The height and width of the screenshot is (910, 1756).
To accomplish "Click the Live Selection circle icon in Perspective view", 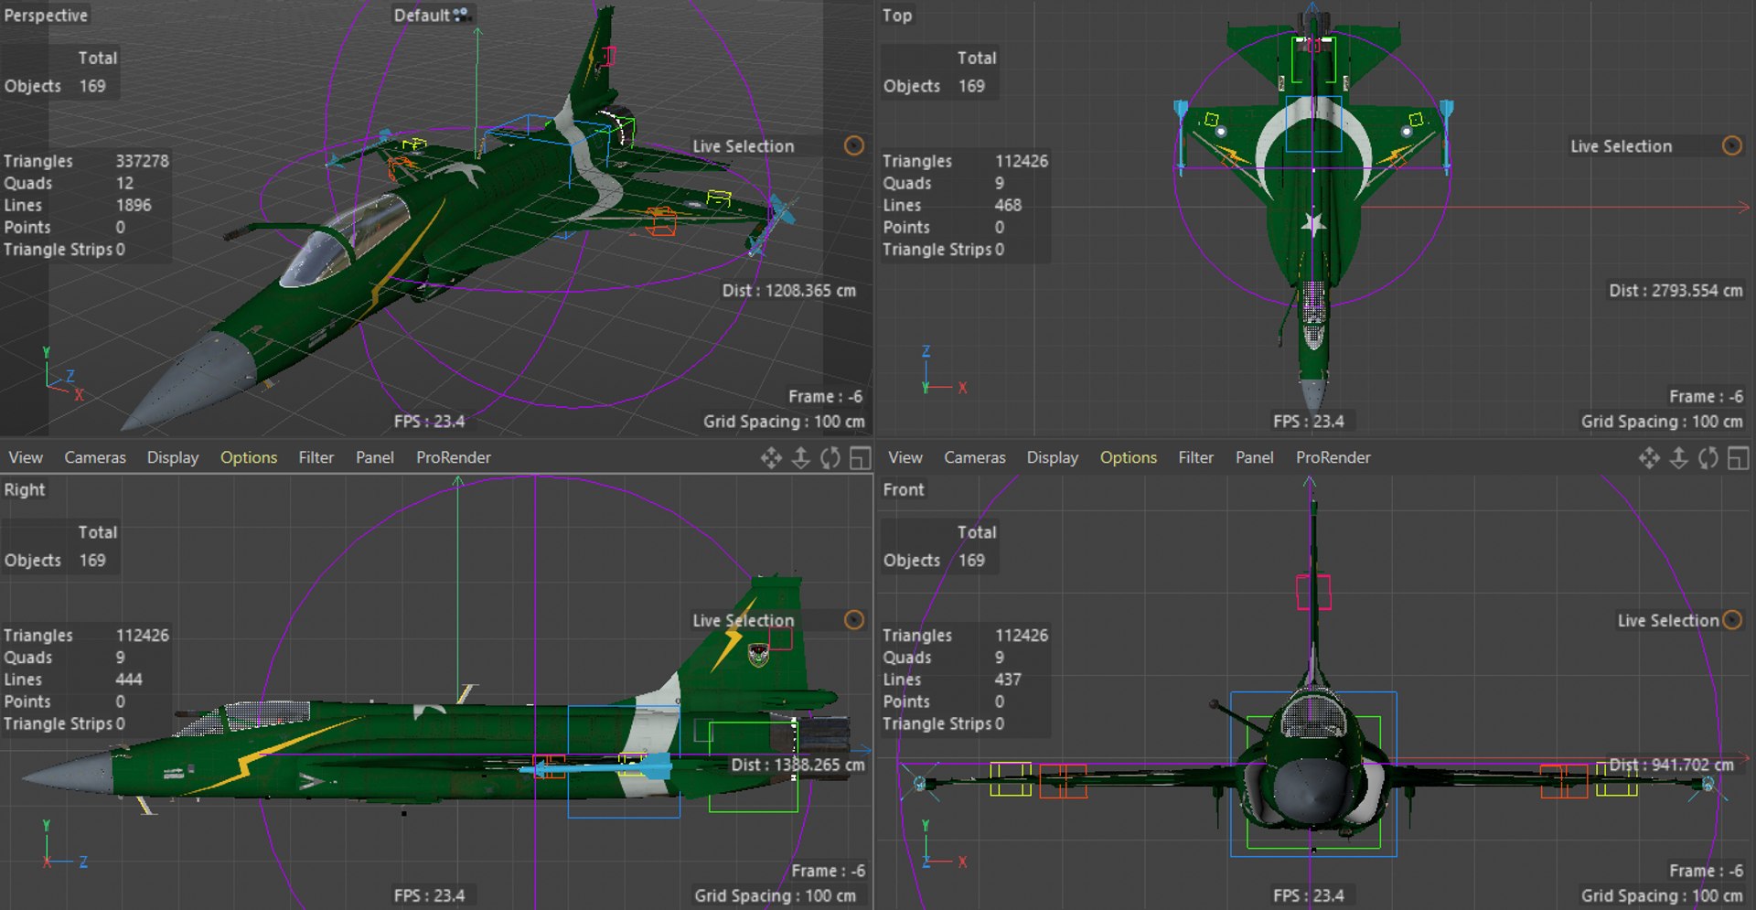I will 854,145.
